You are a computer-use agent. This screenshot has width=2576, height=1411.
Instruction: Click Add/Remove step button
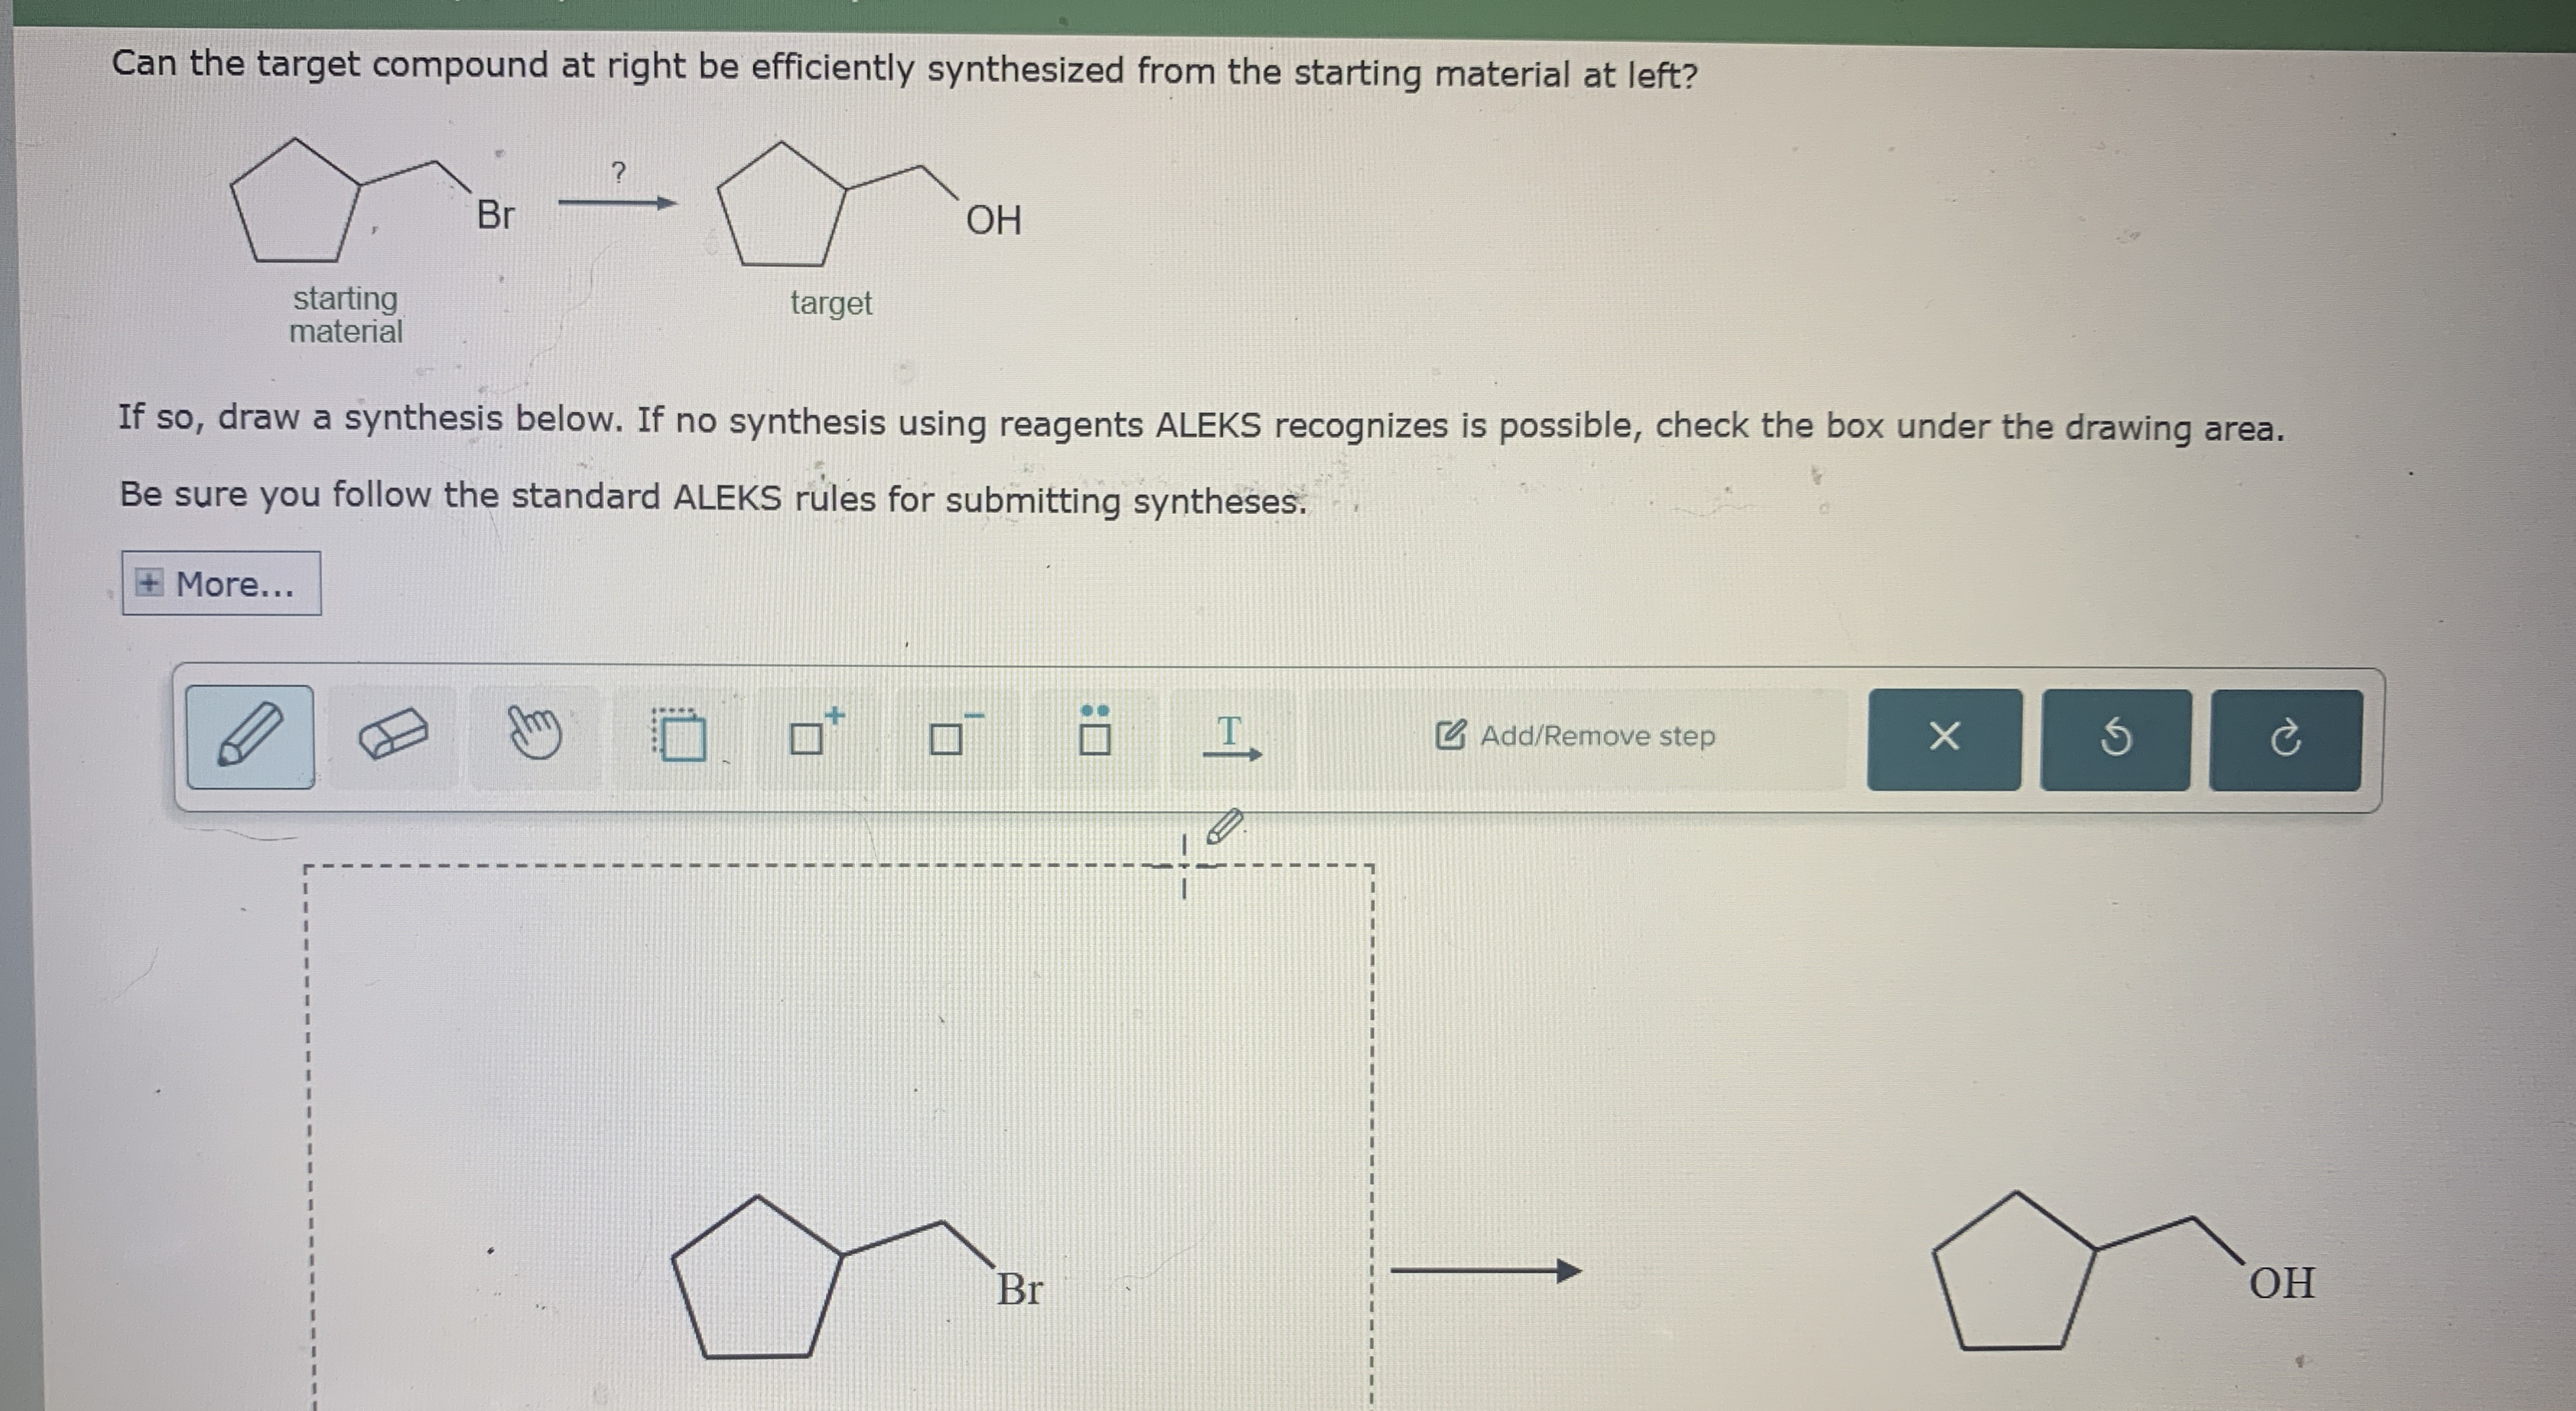pyautogui.click(x=1576, y=736)
